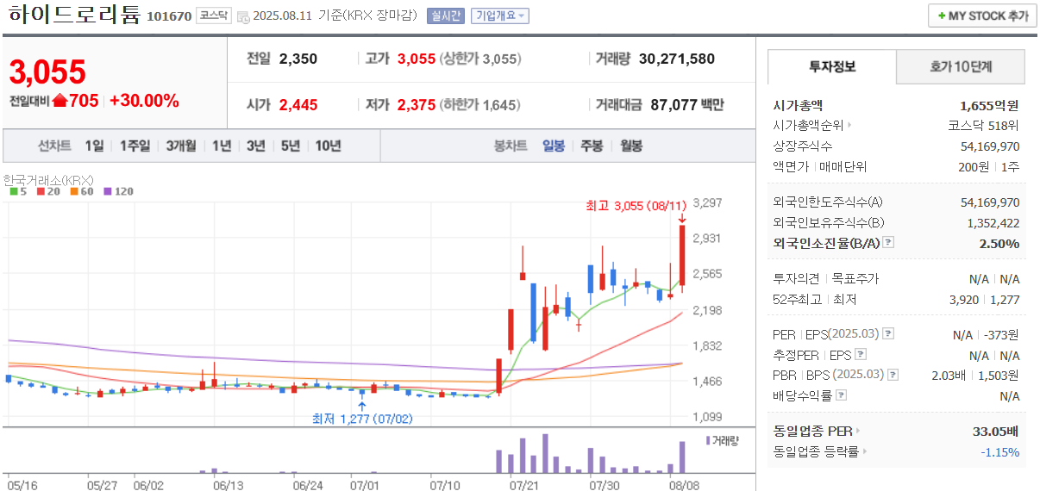Click the 한국거래소(KRX) chart label

click(48, 180)
